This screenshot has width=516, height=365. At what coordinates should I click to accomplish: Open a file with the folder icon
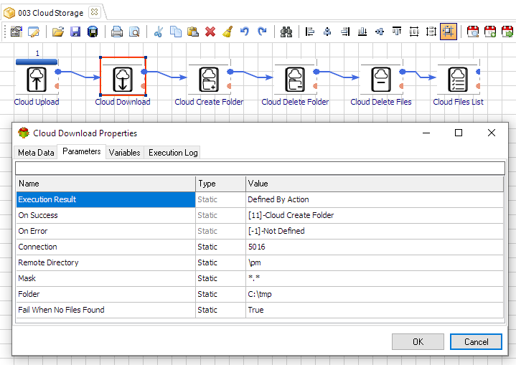58,32
